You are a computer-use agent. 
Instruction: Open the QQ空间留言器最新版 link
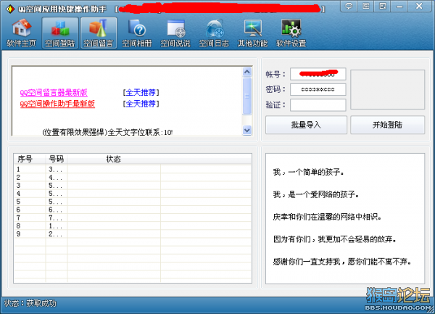point(54,92)
